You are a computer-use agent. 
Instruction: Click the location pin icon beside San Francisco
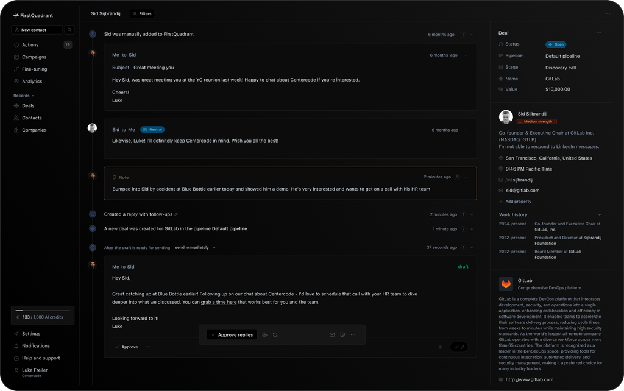(501, 158)
